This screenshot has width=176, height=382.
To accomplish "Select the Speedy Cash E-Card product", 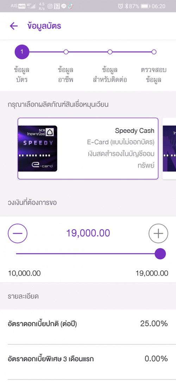I will tap(88, 148).
